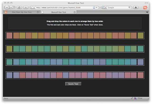
Task: Bookmark this page with the star icon
Action: pos(94,8)
